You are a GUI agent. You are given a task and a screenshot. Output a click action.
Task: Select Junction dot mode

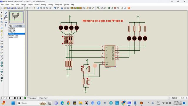tap(2, 19)
